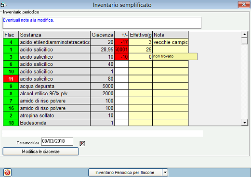
Task: Click the red flacone 11 cell
Action: (11, 79)
